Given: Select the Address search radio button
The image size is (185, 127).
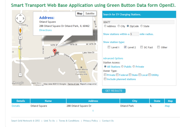Looking at the screenshot, I should tap(105, 26).
